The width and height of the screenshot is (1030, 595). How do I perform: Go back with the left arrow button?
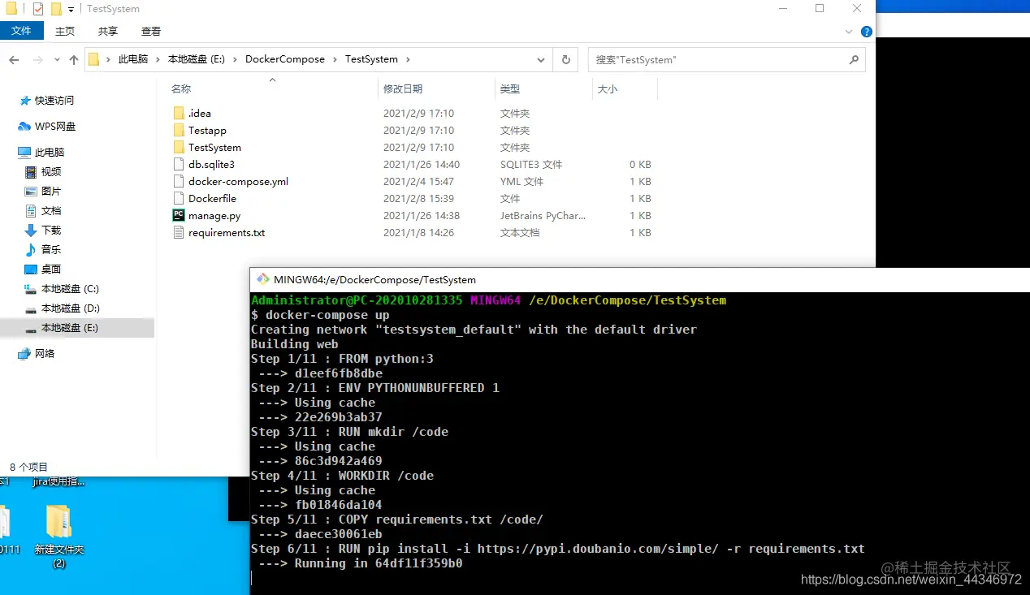point(14,59)
